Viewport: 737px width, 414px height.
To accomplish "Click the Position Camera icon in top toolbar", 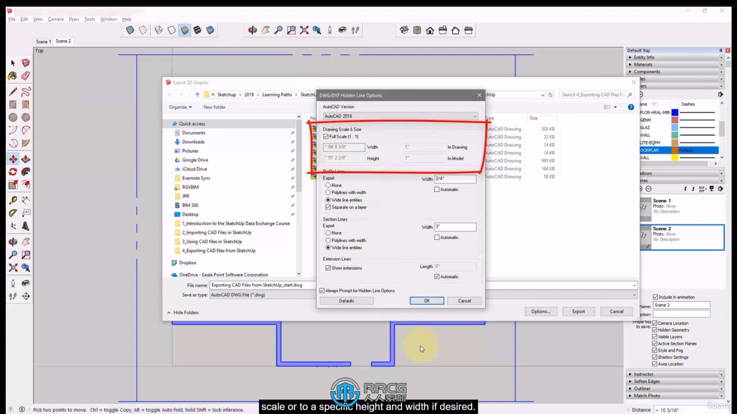I will pos(330,30).
